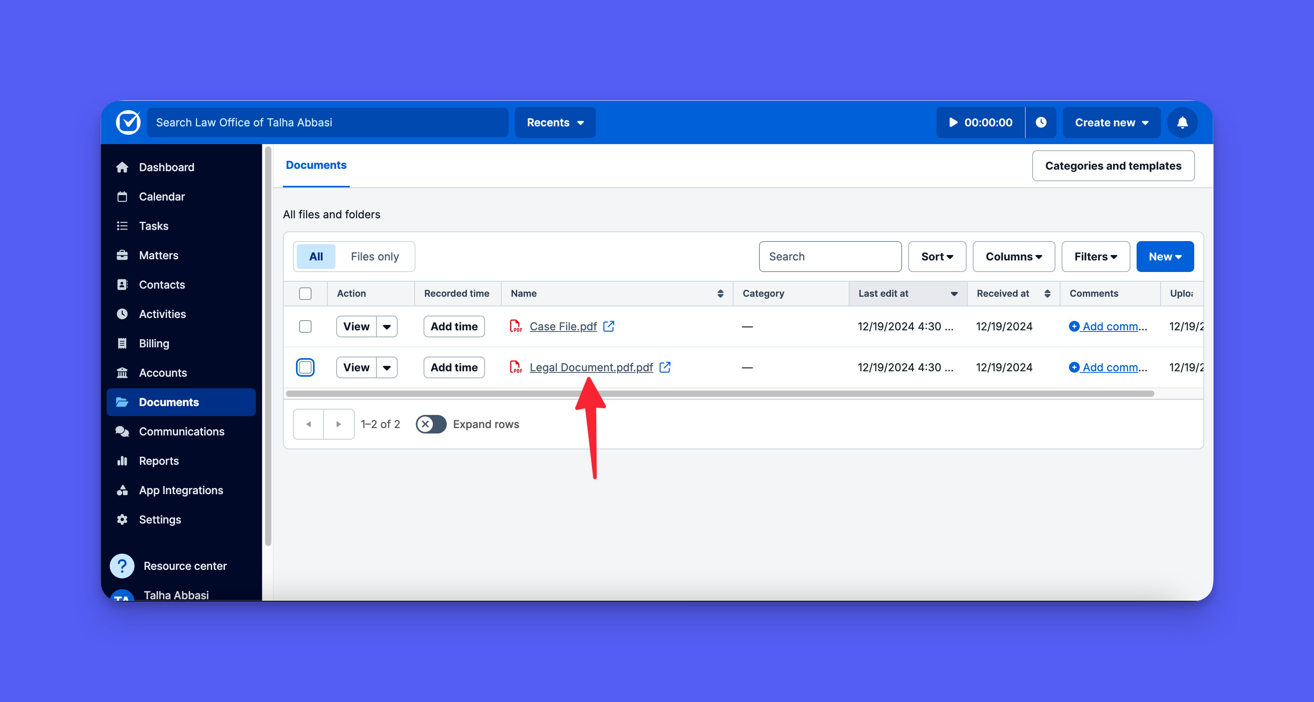Tick the select-all header checkbox
Image resolution: width=1314 pixels, height=702 pixels.
[305, 294]
